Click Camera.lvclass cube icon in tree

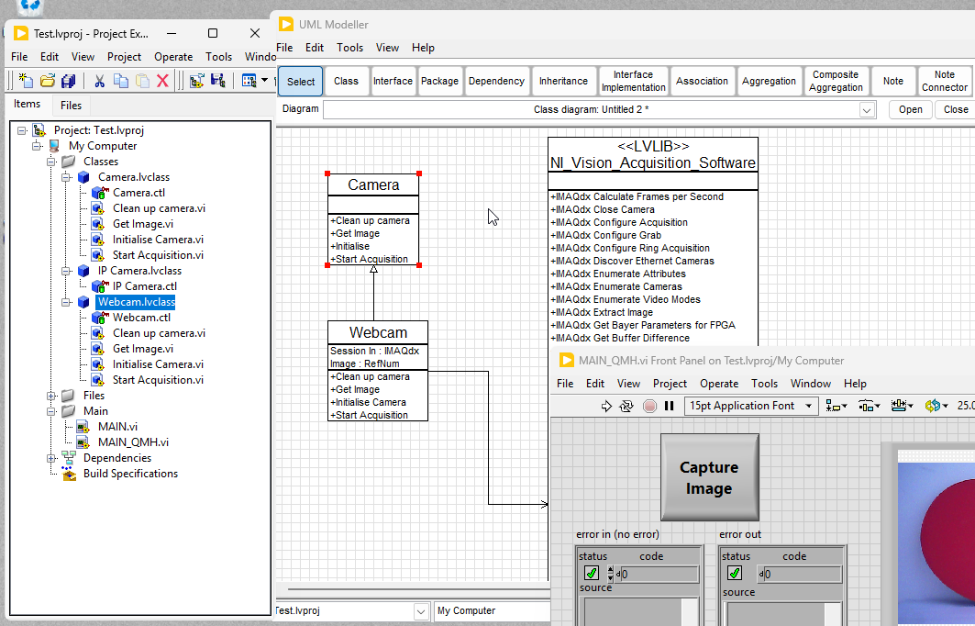point(84,177)
